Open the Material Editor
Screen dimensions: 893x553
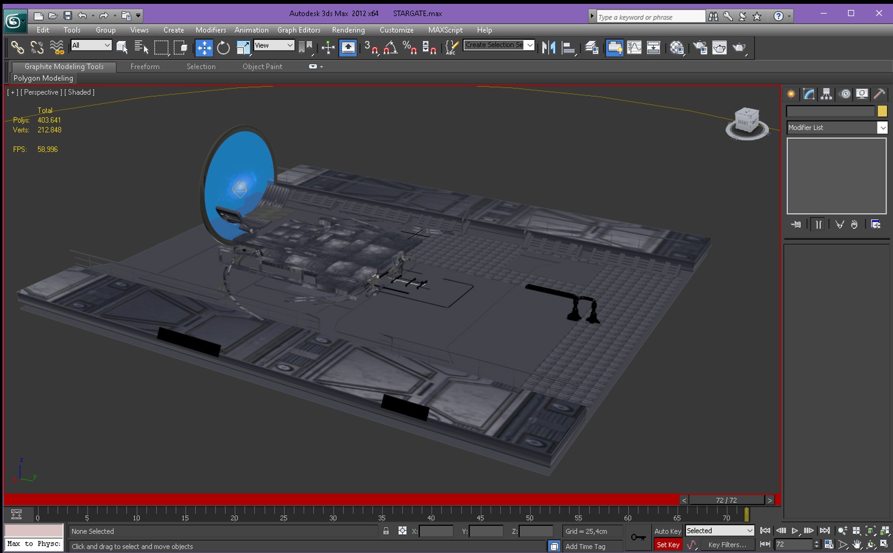(x=677, y=48)
